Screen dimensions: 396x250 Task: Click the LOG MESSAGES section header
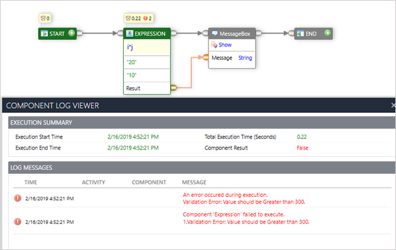(202, 167)
